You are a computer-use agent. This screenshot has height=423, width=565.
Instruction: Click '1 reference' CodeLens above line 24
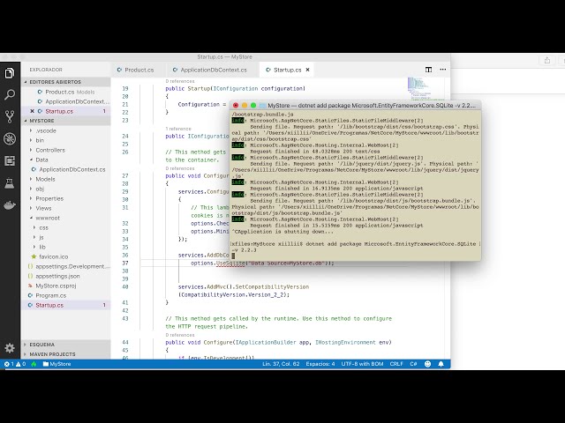(178, 129)
